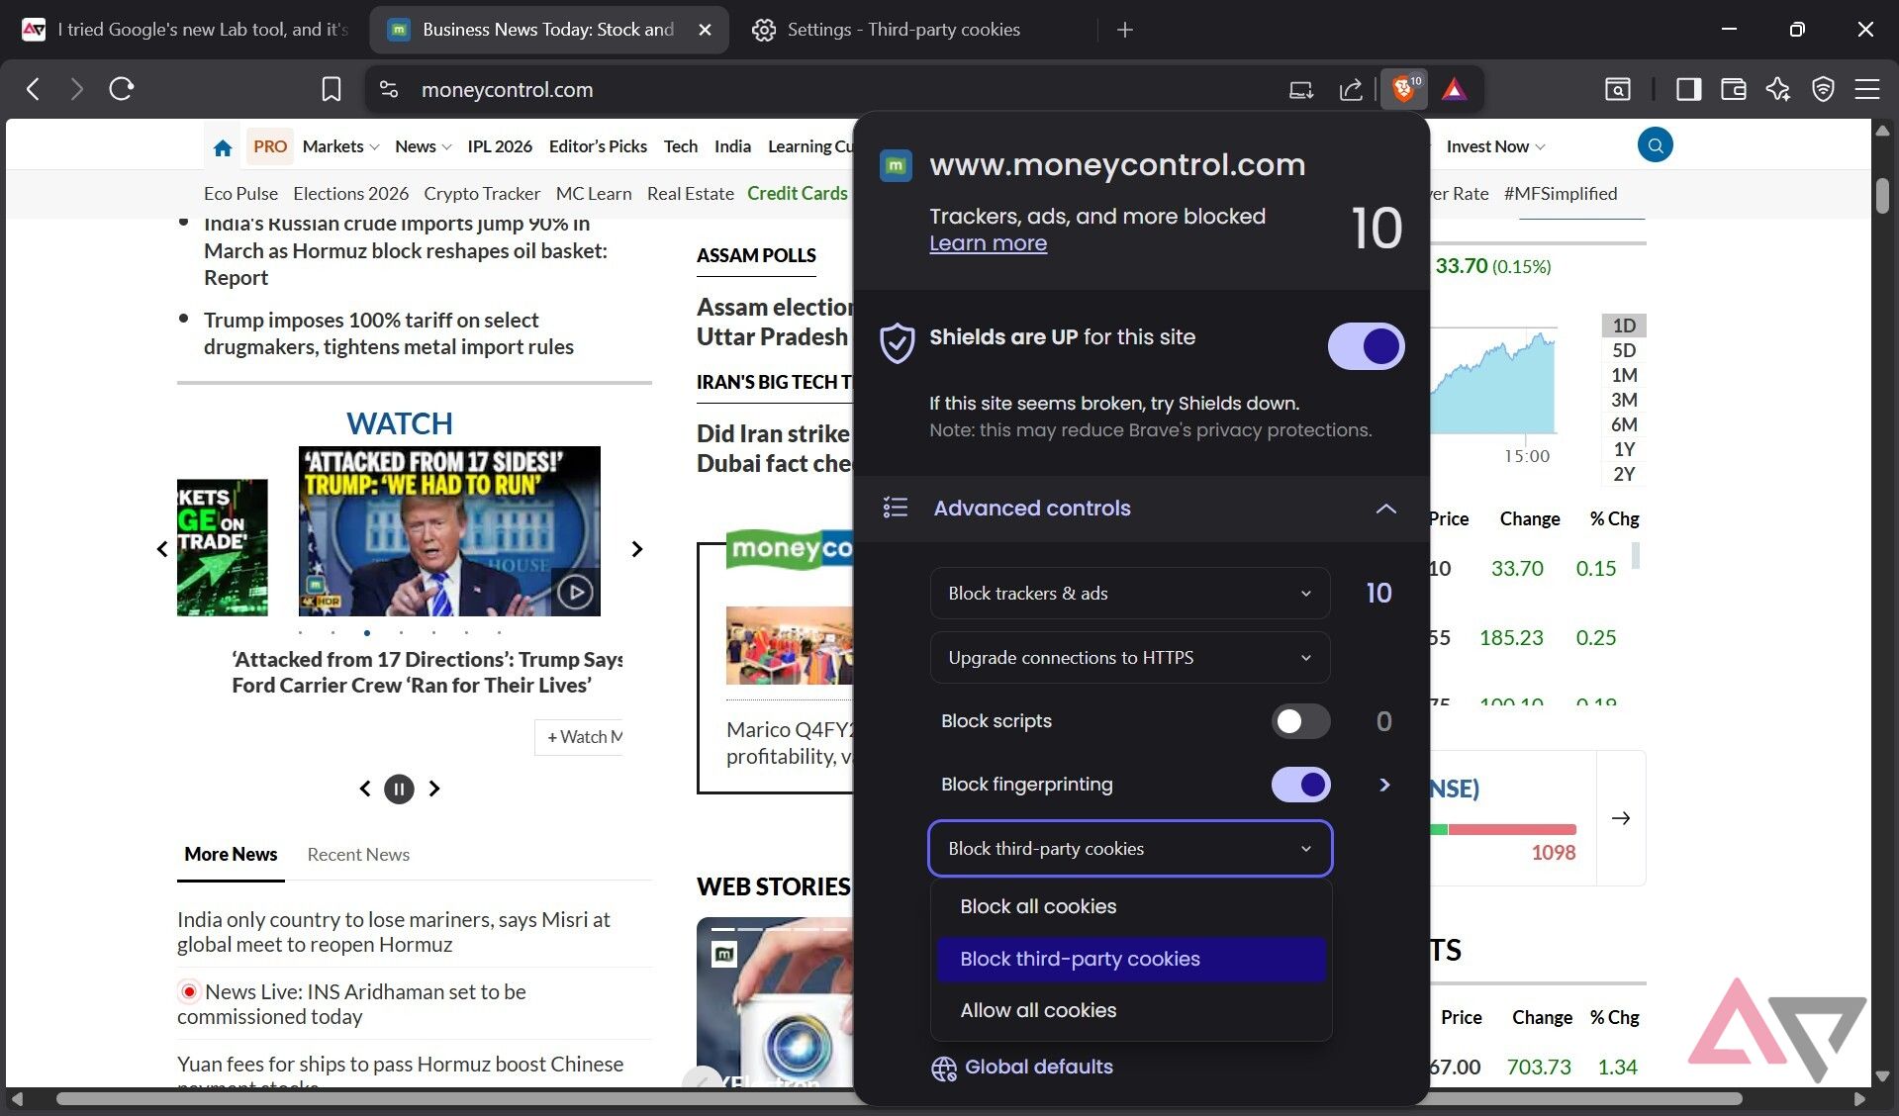Click the Learn more link
Image resolution: width=1899 pixels, height=1116 pixels.
(988, 243)
